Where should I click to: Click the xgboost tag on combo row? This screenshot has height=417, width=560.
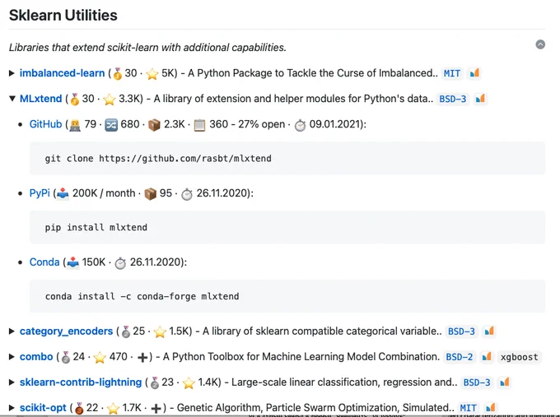pyautogui.click(x=520, y=357)
